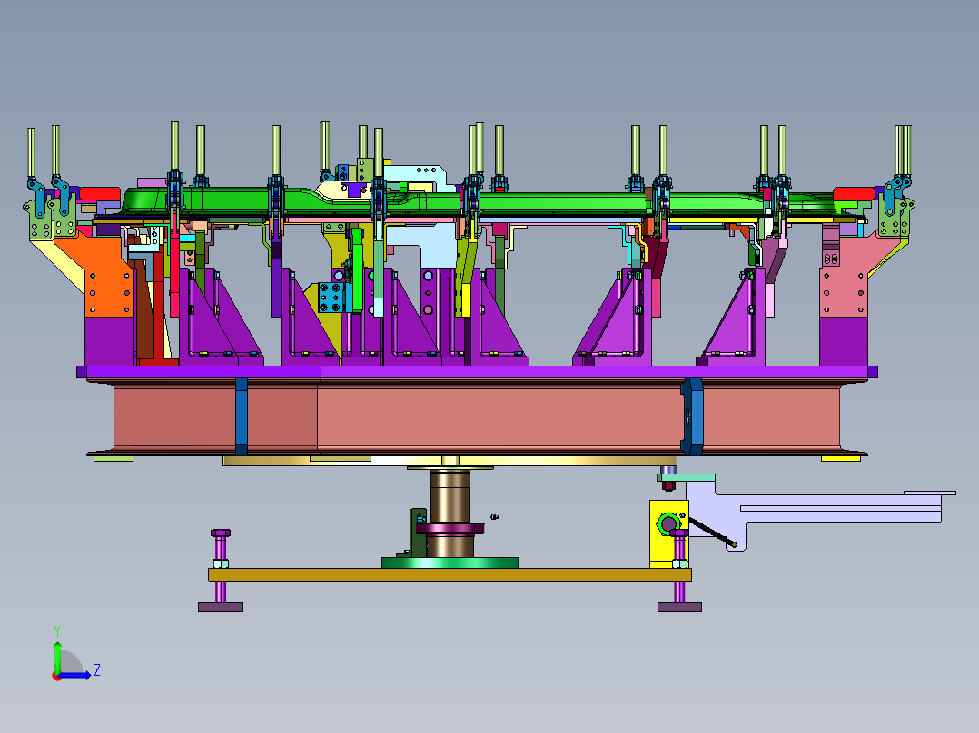Select the red pad at top-right of fixture
The height and width of the screenshot is (733, 979).
854,193
